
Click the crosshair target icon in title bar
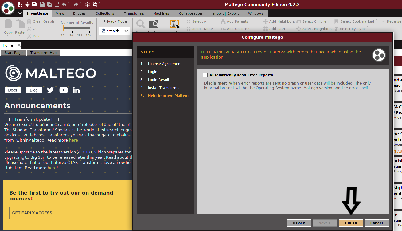pyautogui.click(x=27, y=5)
